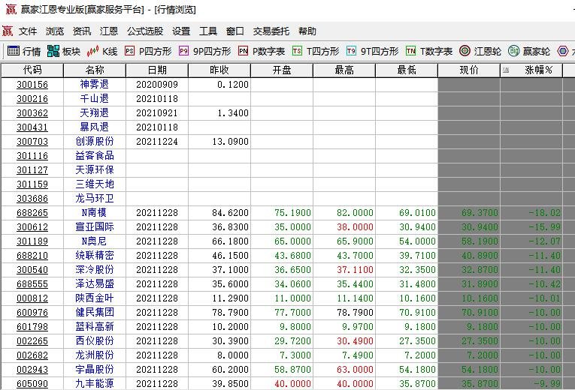Open stock code 300216 link

[32, 99]
